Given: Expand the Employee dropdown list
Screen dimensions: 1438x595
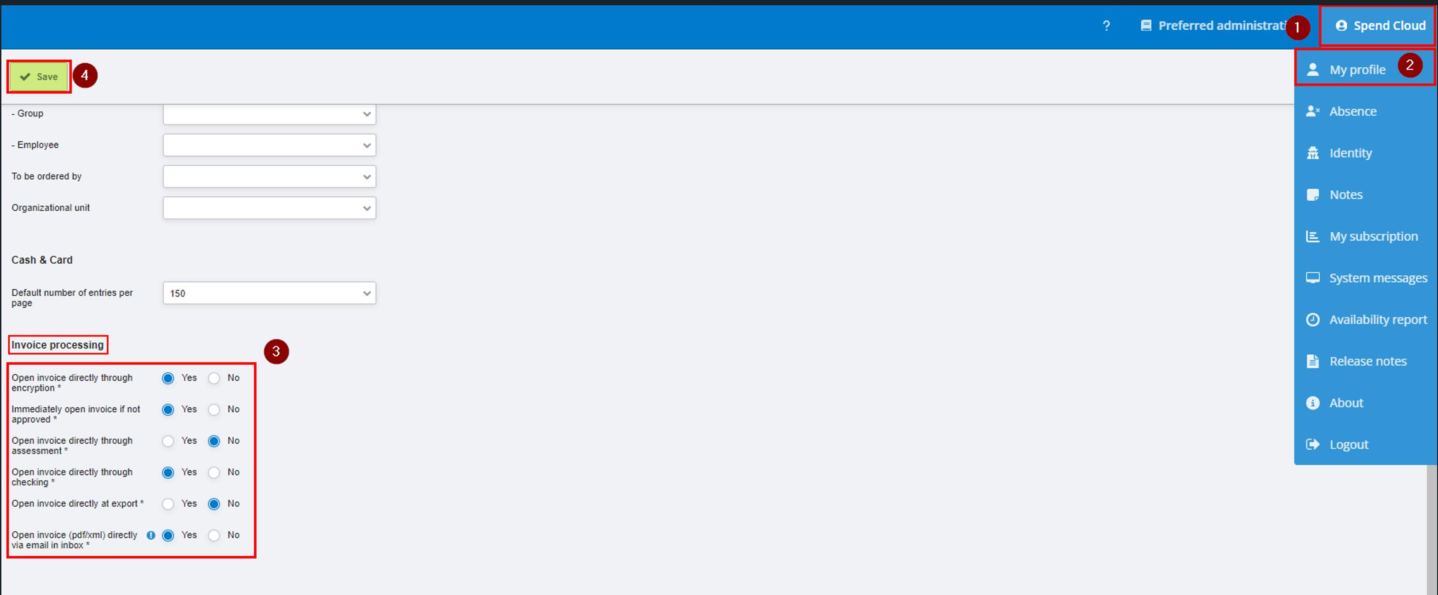Looking at the screenshot, I should 269,145.
